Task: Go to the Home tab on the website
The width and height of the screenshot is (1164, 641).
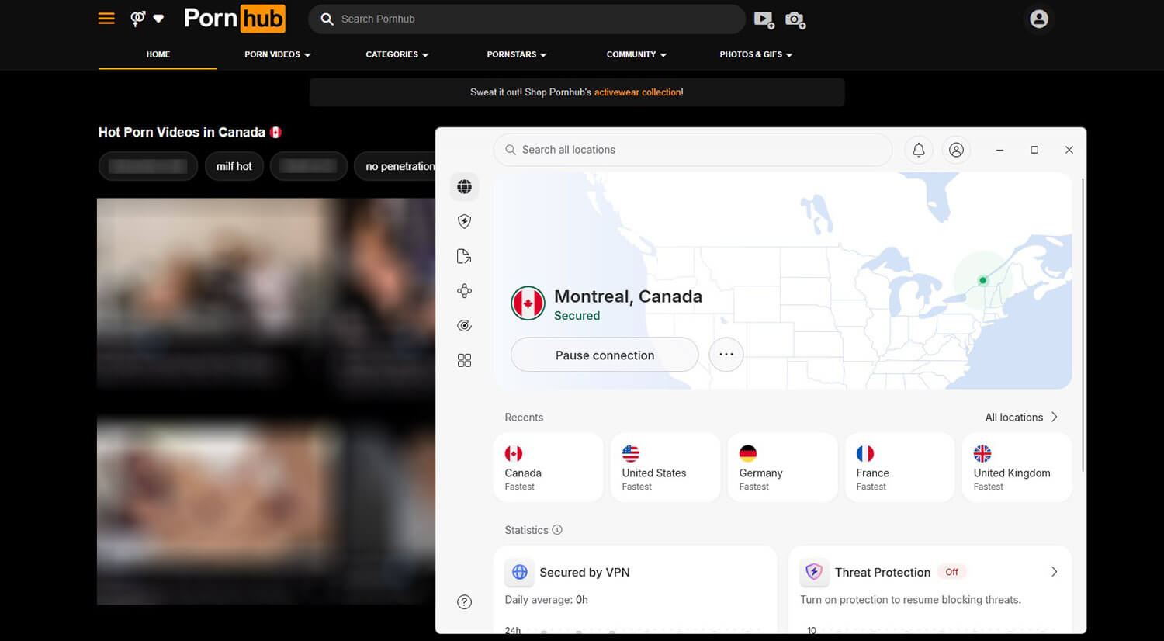Action: coord(158,54)
